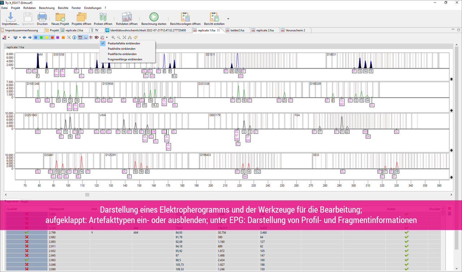Image resolution: width=462 pixels, height=272 pixels.
Task: Switch to the ladder2.fsa tab
Action: point(237,30)
